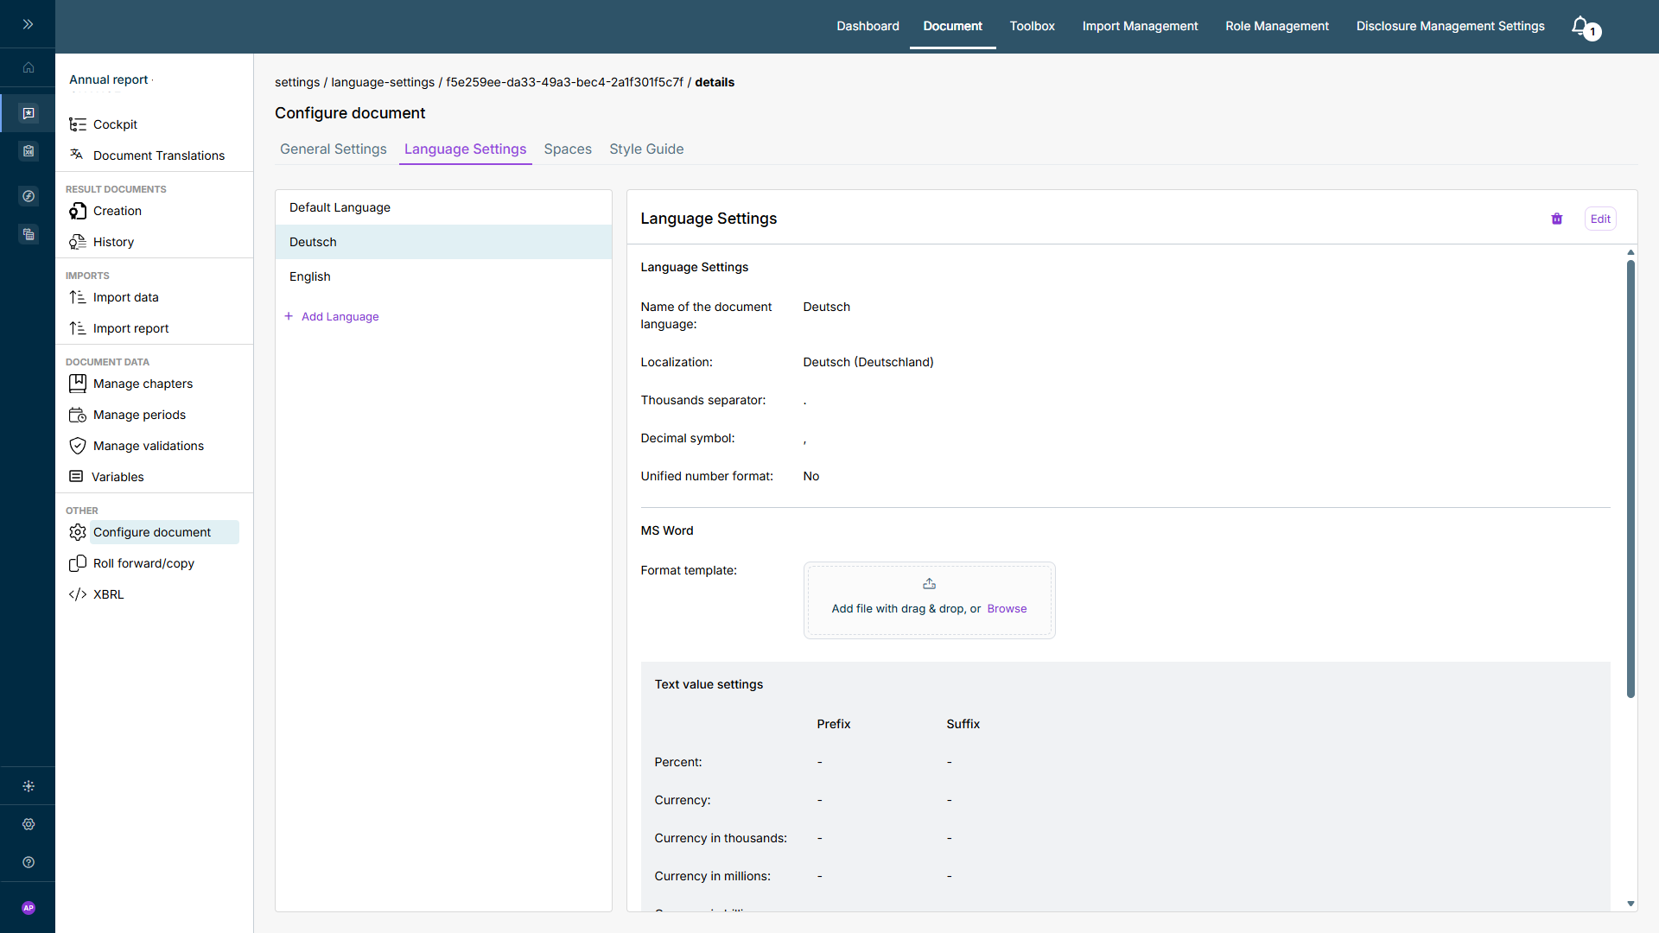Click the Import data icon
1659x933 pixels.
click(x=78, y=297)
